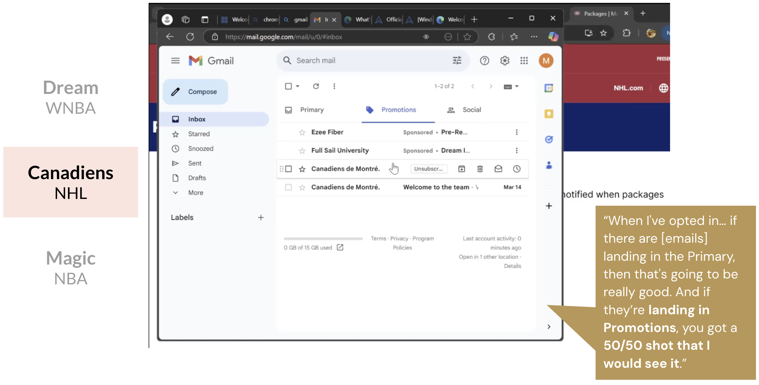Screen dimensions: 759x385
Task: Snooze the hovered email with clock icon
Action: (516, 169)
